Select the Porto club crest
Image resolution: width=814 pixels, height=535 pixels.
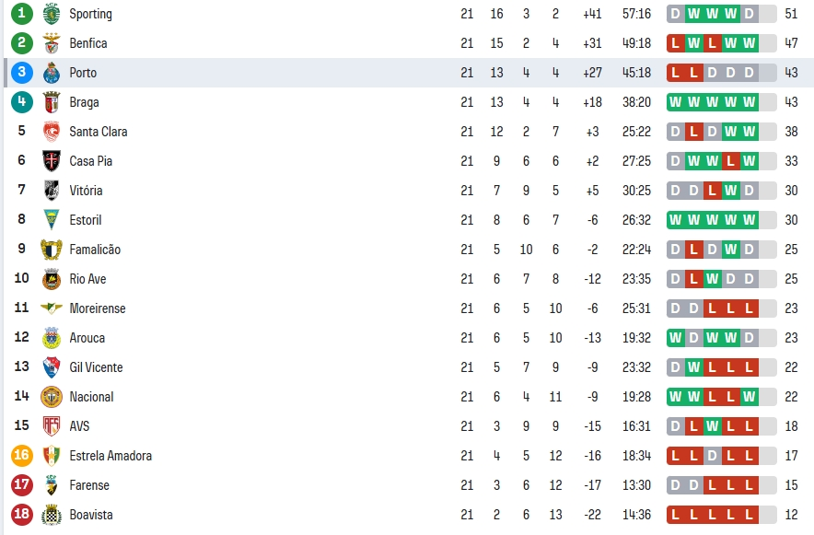(x=51, y=73)
